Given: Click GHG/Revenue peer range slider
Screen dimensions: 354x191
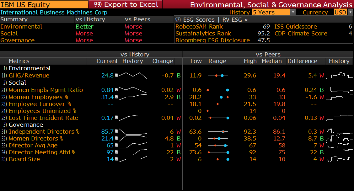Looking at the screenshot, I should (x=218, y=76).
